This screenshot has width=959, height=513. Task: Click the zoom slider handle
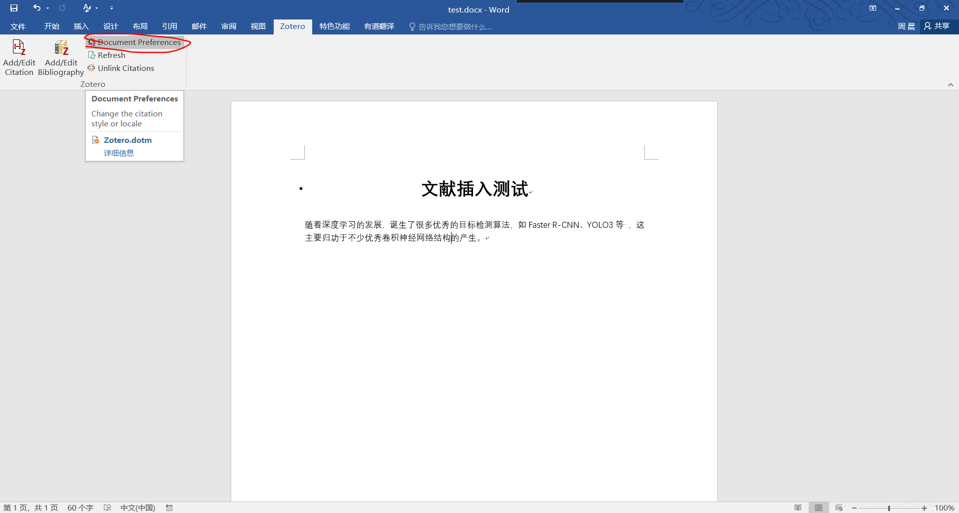pos(889,508)
